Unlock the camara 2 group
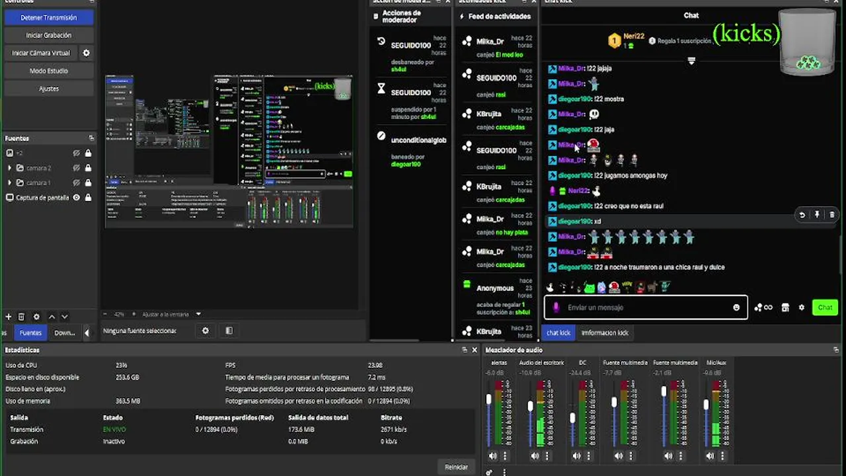Screen dimensions: 846x476 click(x=88, y=168)
